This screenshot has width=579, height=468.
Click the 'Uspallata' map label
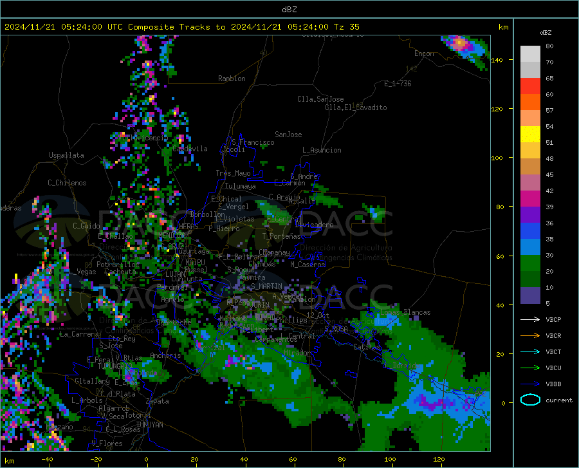66,155
